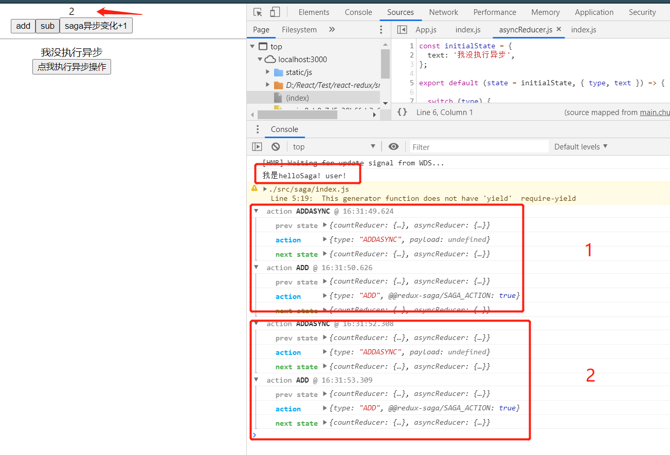This screenshot has height=455, width=670.
Task: Collapse the top tree node
Action: coord(252,47)
